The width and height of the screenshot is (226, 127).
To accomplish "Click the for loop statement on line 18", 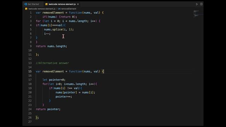I will (70, 84).
